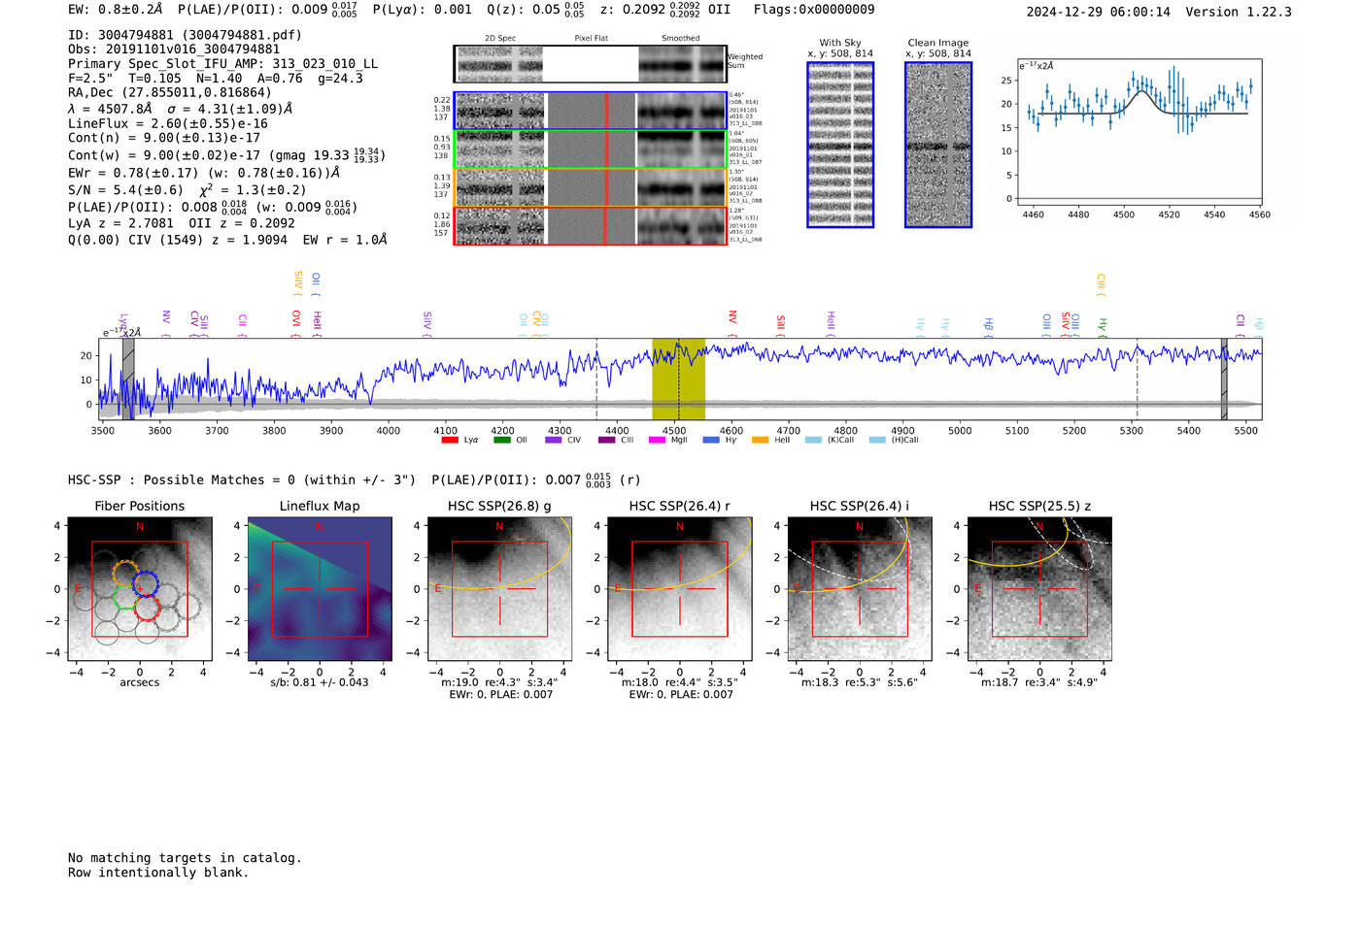This screenshot has height=925, width=1360.
Task: Click the green-bordered 2D spectrum row
Action: pos(591,149)
